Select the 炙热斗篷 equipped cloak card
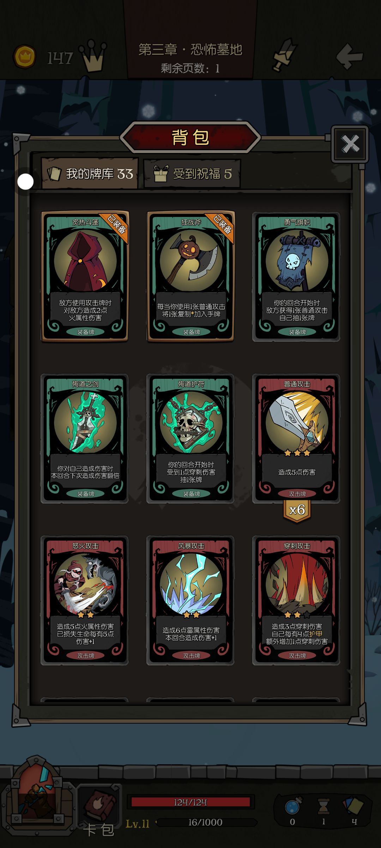The height and width of the screenshot is (848, 381). click(x=85, y=276)
